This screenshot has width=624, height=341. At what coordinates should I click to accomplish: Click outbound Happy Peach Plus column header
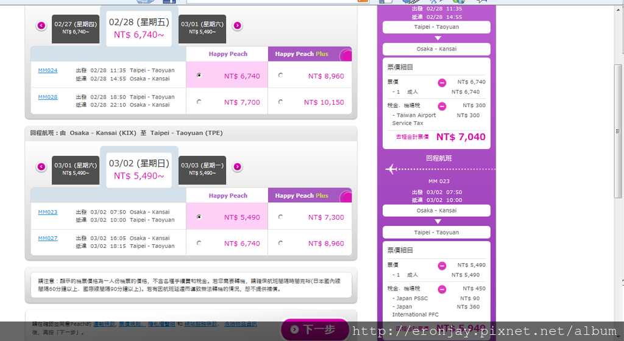click(x=310, y=54)
